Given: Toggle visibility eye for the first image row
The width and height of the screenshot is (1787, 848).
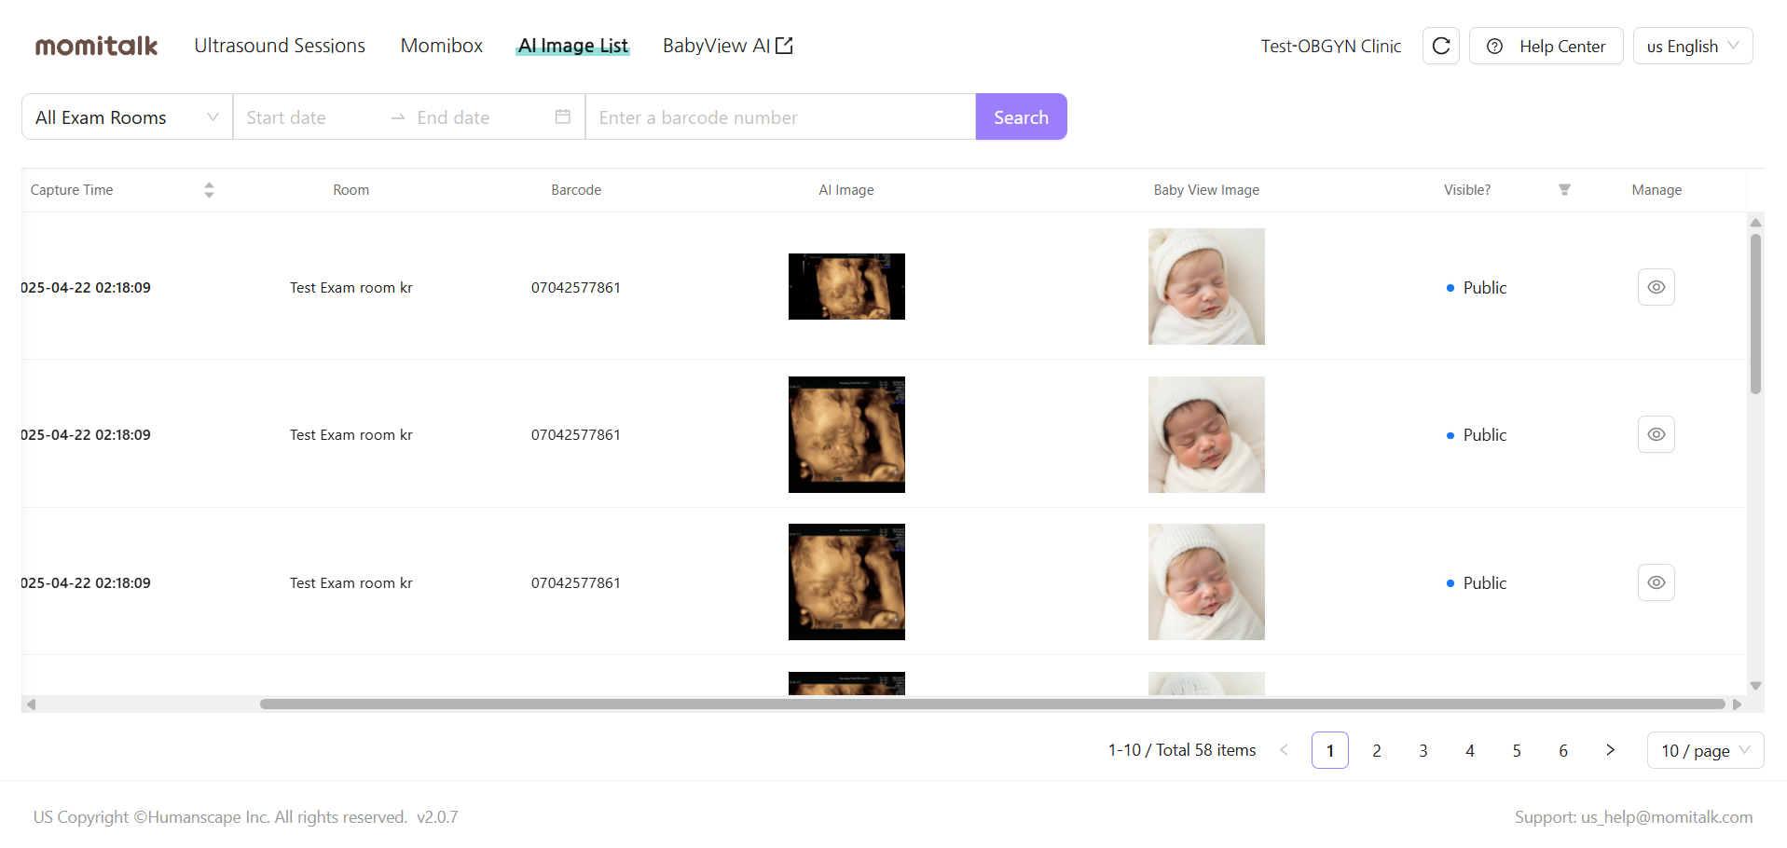Looking at the screenshot, I should (1656, 287).
